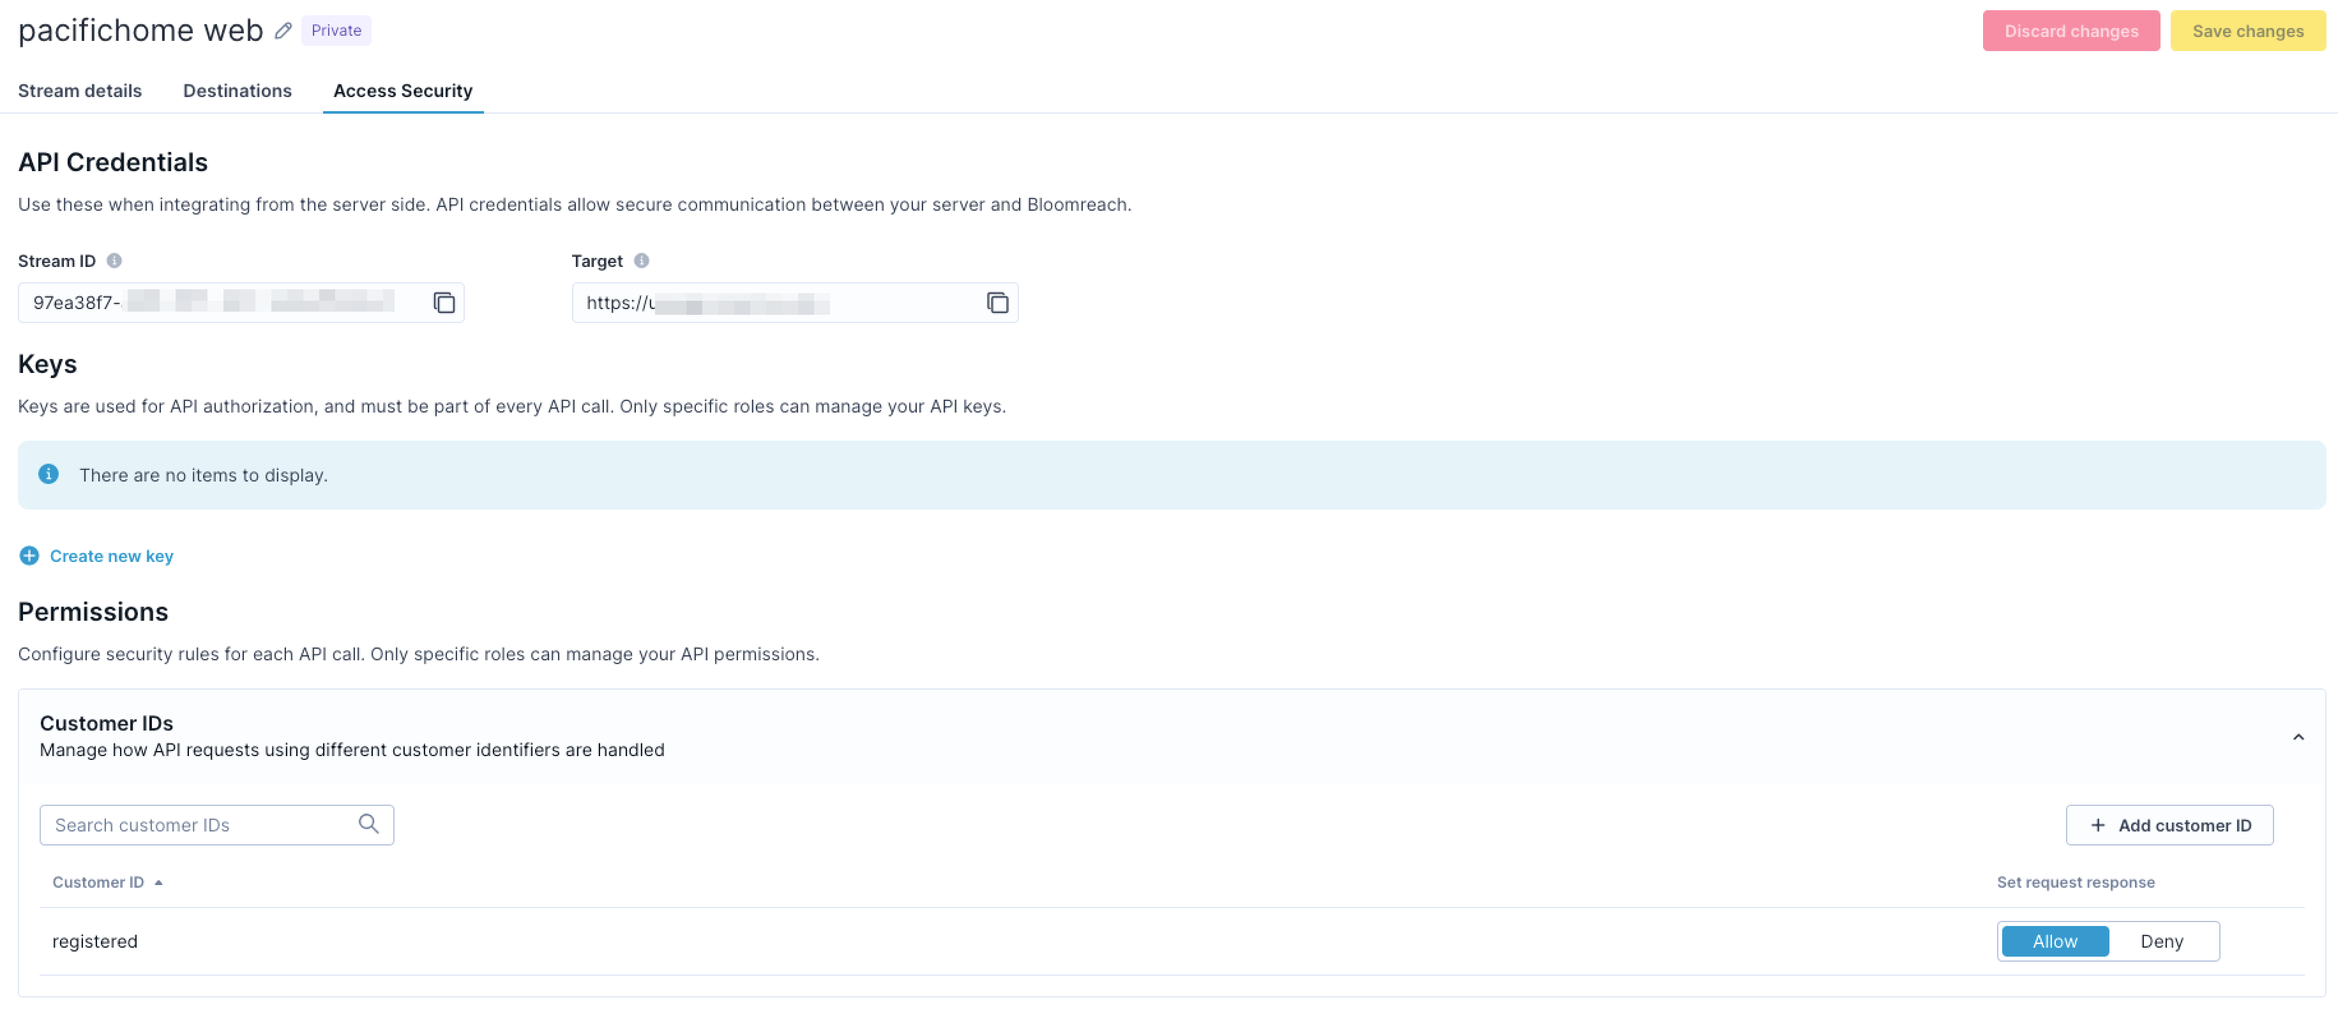Screen dimensions: 2338x1009
Task: Click the info icon in the no-items banner
Action: coord(49,474)
